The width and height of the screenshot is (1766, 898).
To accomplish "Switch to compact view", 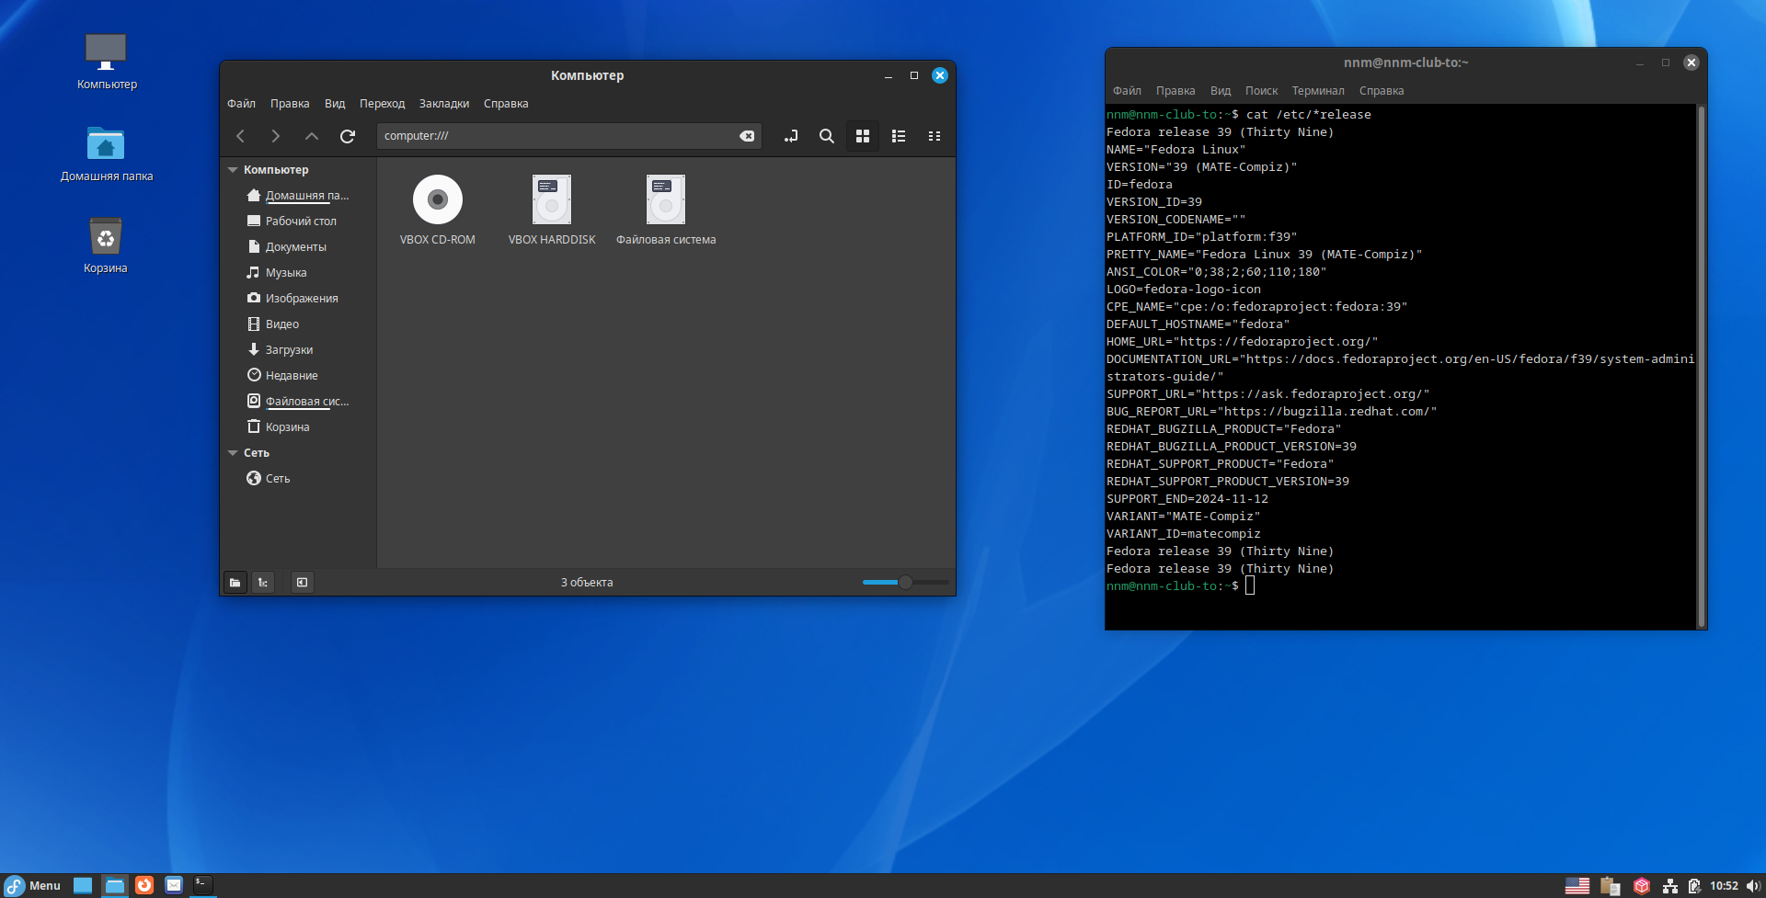I will tap(934, 136).
